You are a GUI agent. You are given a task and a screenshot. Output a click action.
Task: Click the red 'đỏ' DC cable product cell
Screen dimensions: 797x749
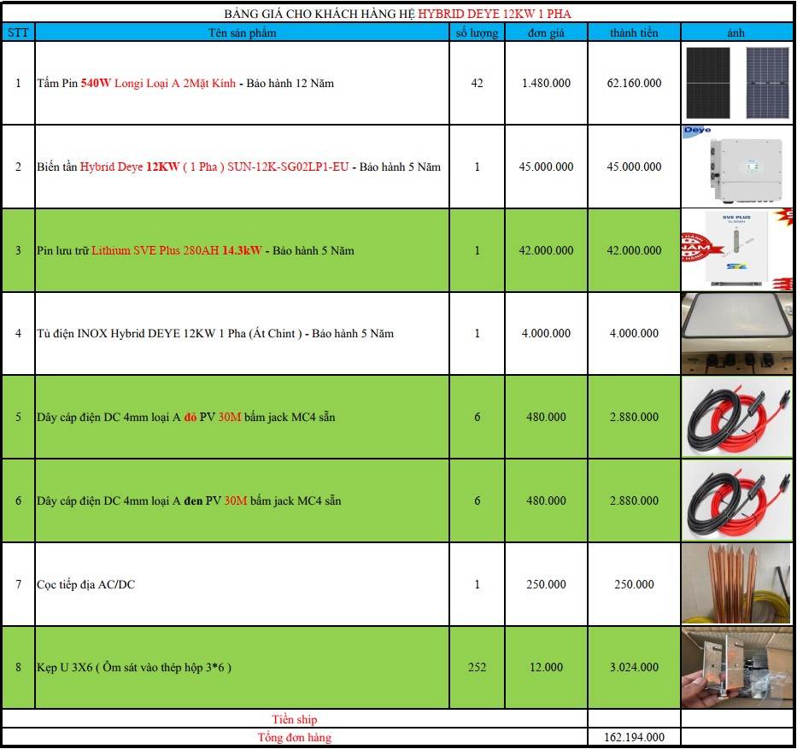(243, 417)
